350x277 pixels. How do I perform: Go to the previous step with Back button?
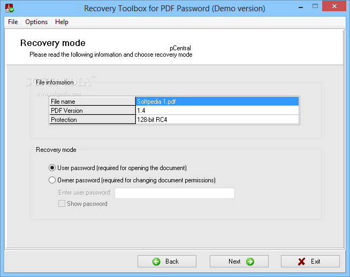(x=167, y=261)
